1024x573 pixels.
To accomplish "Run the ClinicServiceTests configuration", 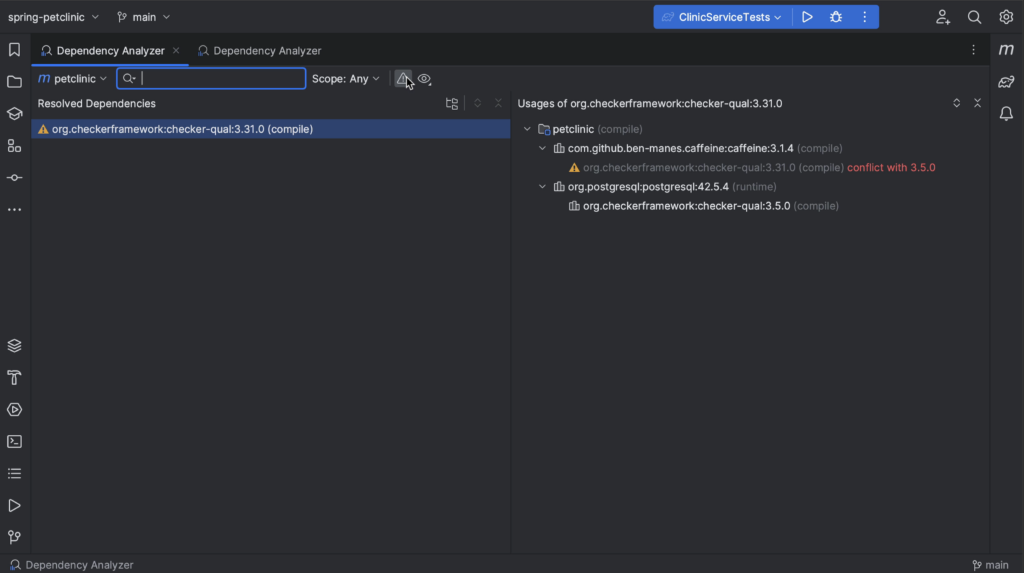I will [807, 17].
